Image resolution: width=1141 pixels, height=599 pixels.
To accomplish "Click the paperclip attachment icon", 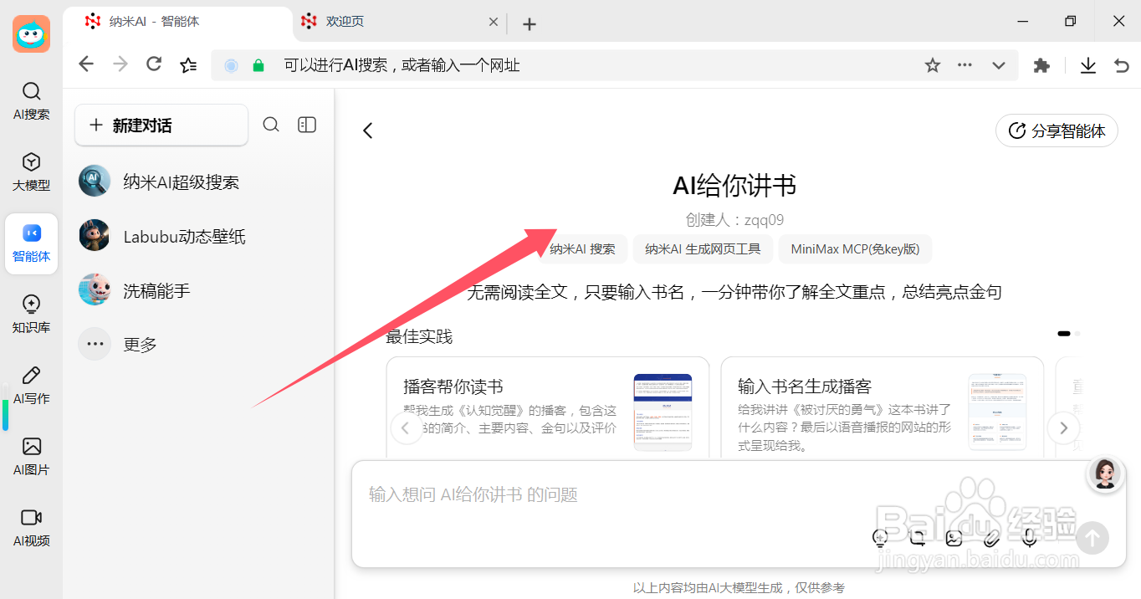I will pyautogui.click(x=991, y=539).
